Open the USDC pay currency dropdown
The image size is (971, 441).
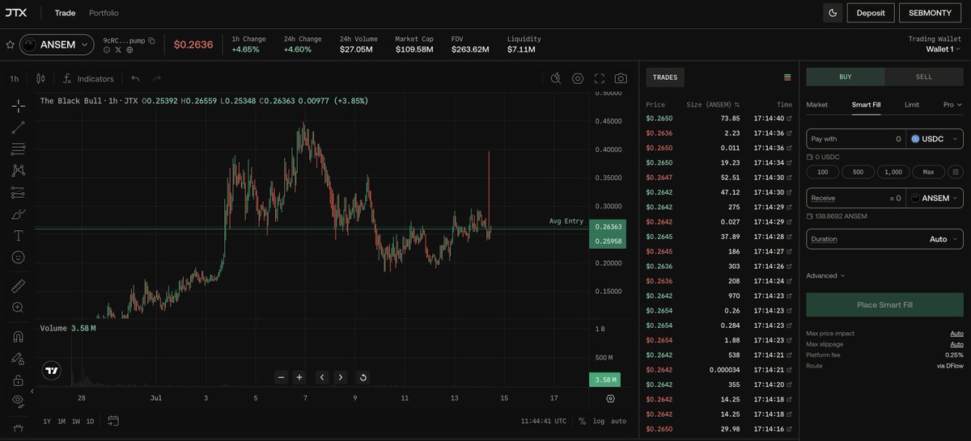click(935, 139)
